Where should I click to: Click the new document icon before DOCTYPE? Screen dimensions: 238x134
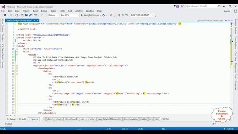tap(119, 15)
